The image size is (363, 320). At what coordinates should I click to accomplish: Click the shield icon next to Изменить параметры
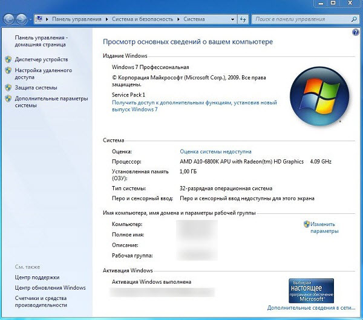(x=307, y=224)
